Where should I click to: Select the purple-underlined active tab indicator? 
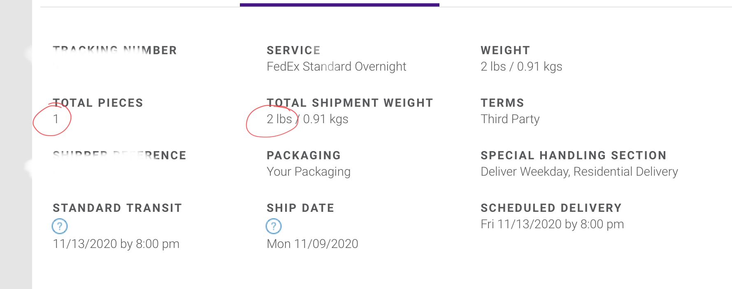pyautogui.click(x=339, y=5)
